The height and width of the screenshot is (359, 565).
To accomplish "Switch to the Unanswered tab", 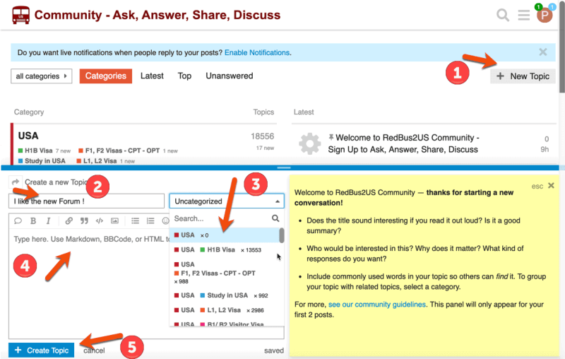I will click(x=229, y=76).
